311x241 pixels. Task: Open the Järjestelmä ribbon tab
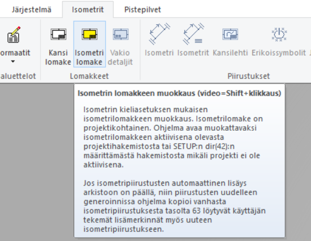tap(31, 10)
